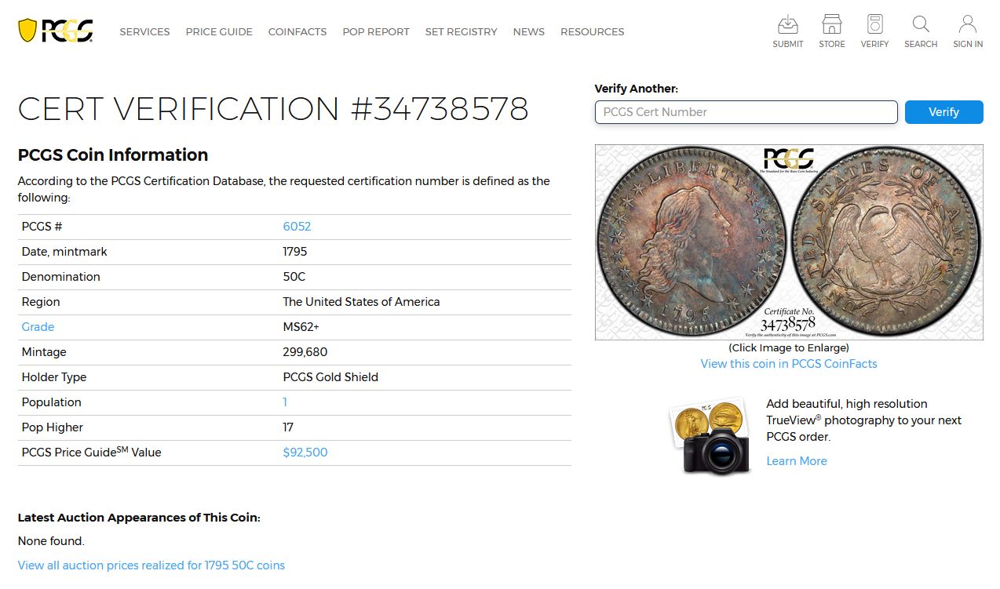Screen dimensions: 1000x589
Task: Click the Click Image to Enlarge caption
Action: pyautogui.click(x=789, y=347)
